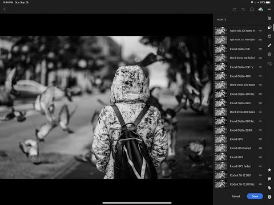Apply the Ilford FP4 preset

point(240,139)
